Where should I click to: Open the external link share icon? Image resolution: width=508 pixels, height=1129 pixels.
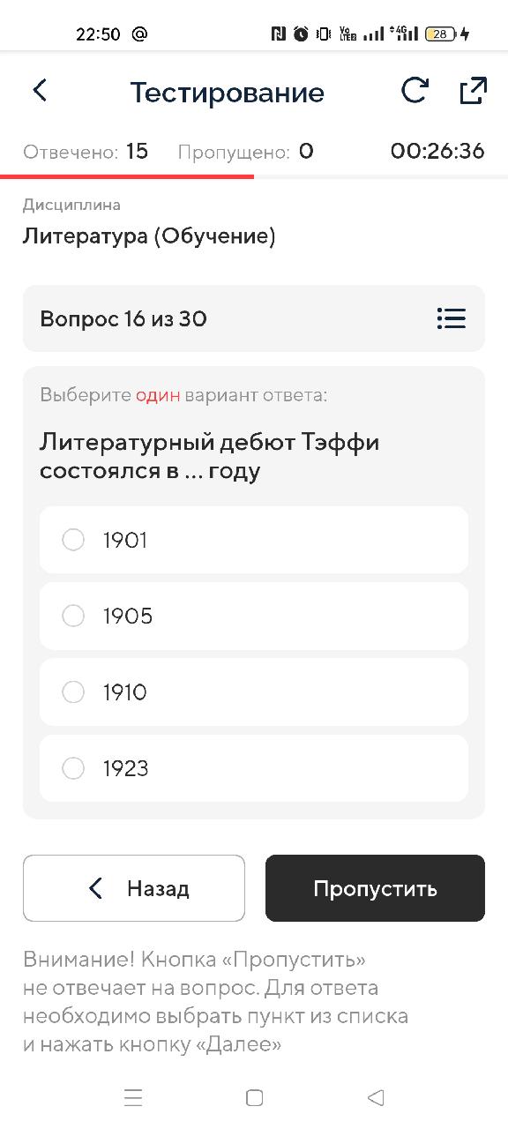[473, 91]
